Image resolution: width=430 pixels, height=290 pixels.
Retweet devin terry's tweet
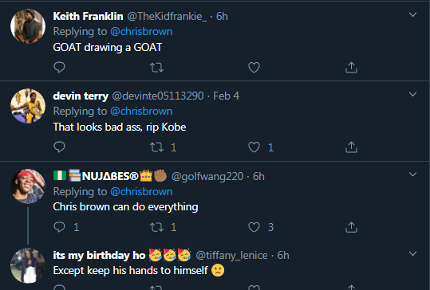tap(156, 147)
